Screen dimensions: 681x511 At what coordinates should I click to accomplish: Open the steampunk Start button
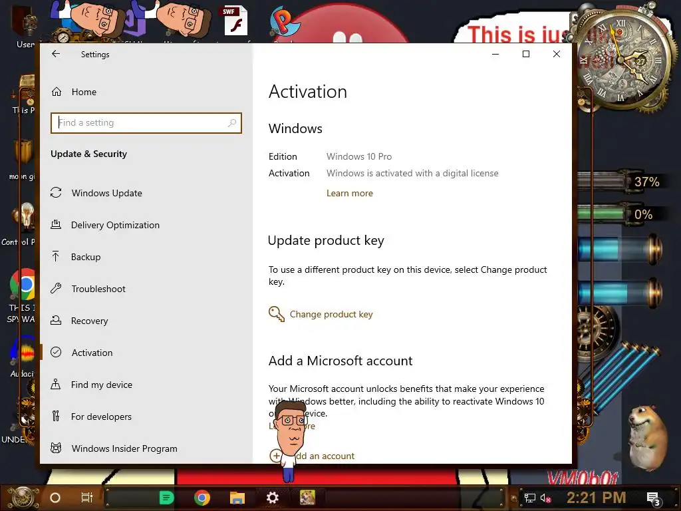pyautogui.click(x=23, y=498)
